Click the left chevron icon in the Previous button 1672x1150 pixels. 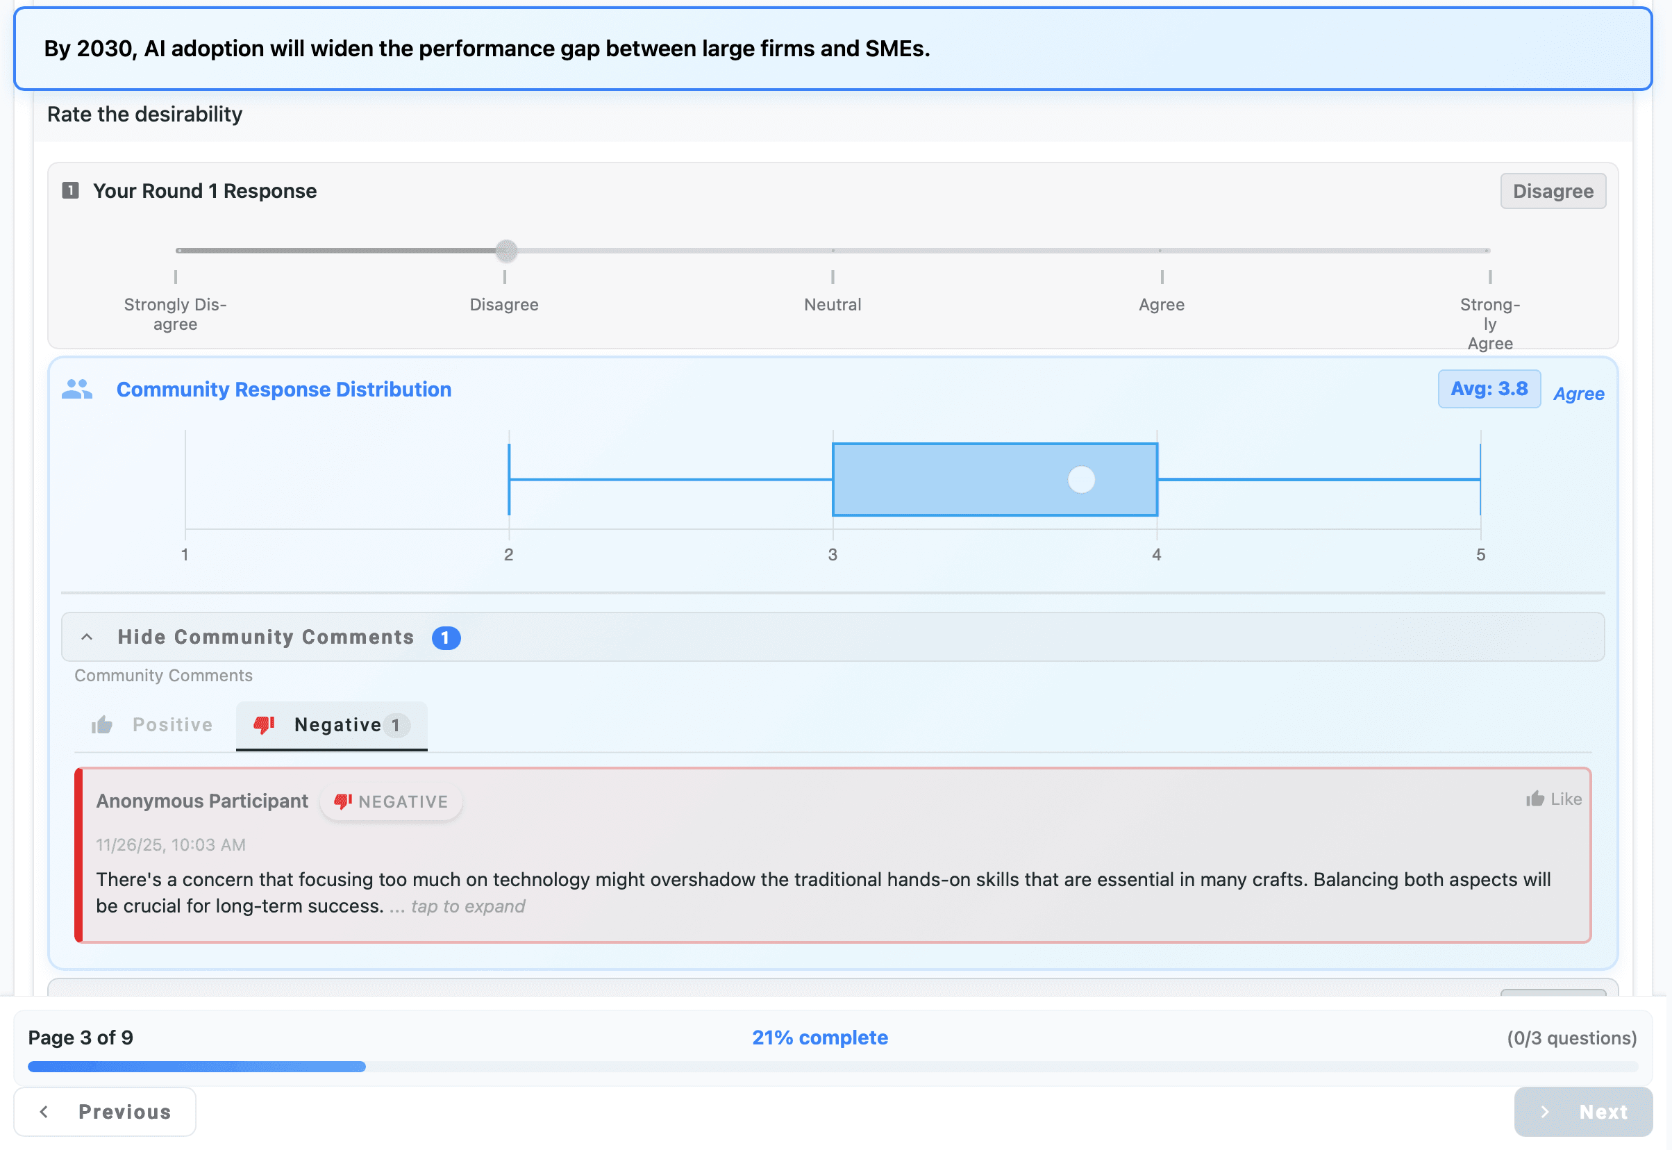coord(44,1111)
